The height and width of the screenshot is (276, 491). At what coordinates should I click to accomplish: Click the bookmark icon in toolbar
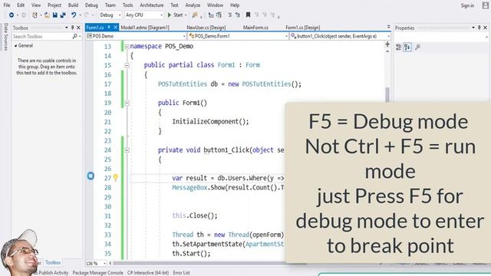coord(248,15)
